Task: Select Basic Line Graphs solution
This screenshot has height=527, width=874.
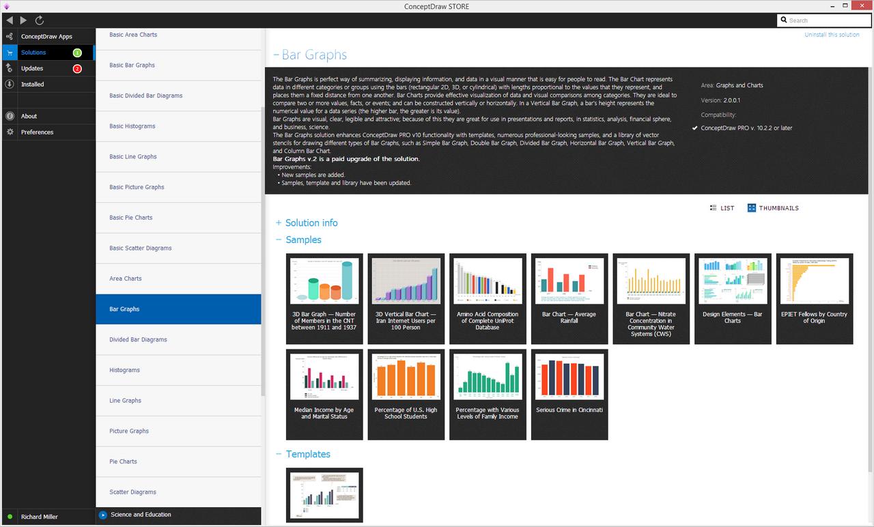Action: [x=178, y=156]
